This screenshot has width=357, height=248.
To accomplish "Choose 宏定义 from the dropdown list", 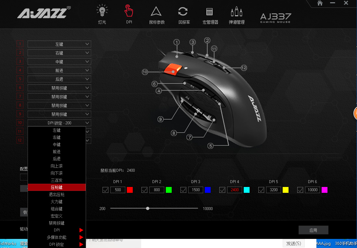I will coord(57,216).
